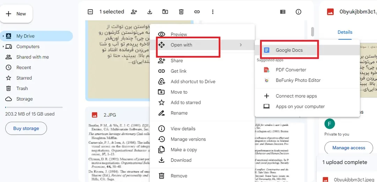The height and width of the screenshot is (182, 377).
Task: Click the selected Persian text image thumbnail
Action: 118,61
